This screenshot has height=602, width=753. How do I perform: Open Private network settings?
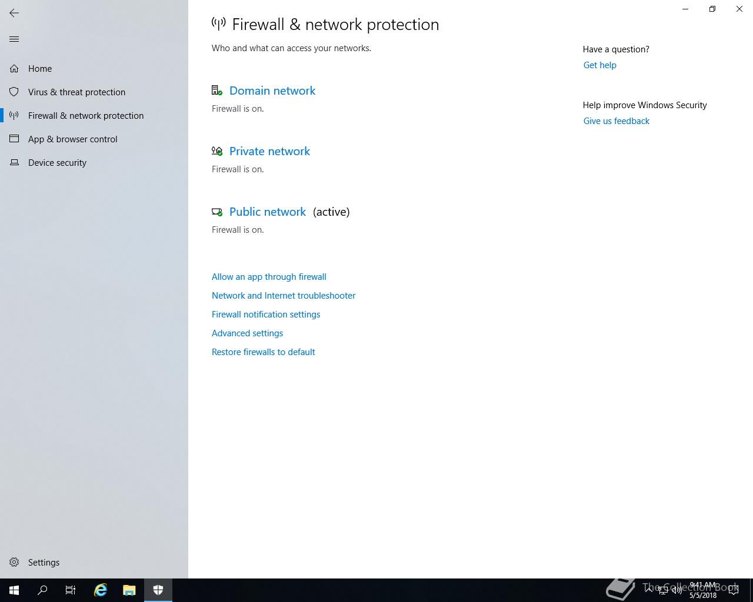click(269, 151)
